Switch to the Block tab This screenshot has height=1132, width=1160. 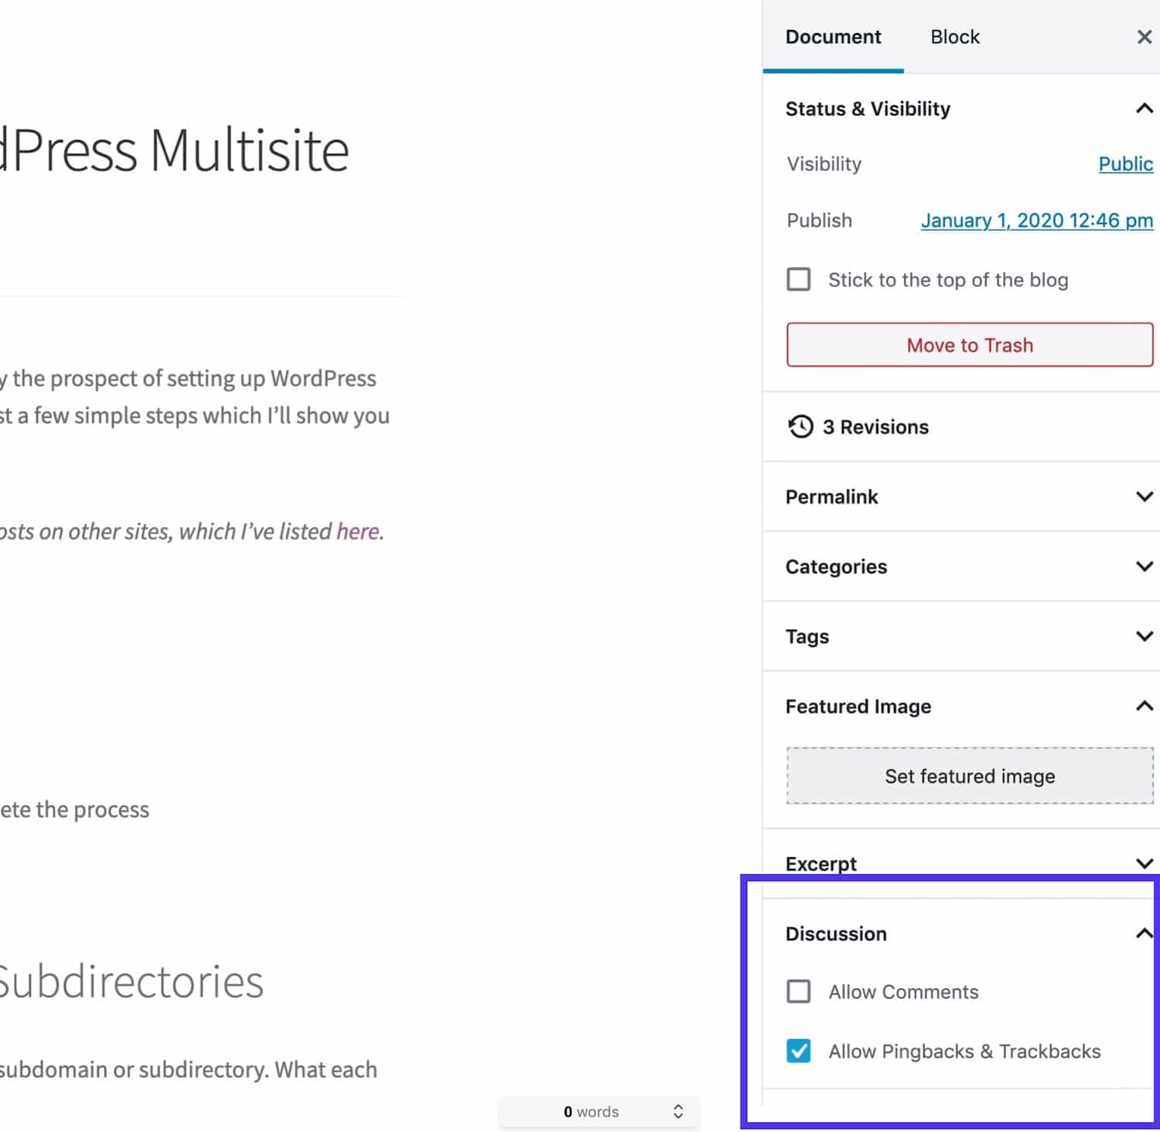(955, 36)
